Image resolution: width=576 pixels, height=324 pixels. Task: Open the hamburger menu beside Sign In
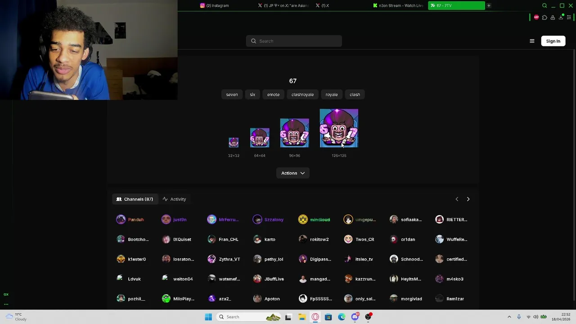(532, 41)
